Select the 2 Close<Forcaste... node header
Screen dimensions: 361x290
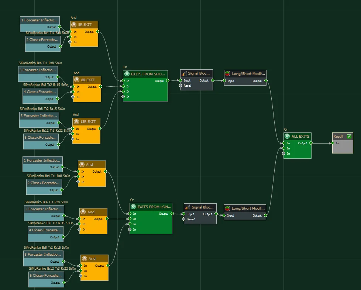pos(43,39)
